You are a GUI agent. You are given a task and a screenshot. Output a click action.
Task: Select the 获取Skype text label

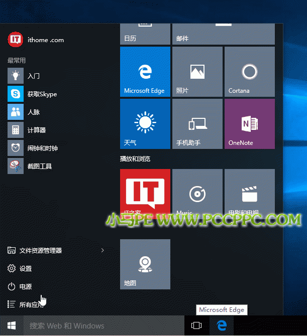click(x=42, y=94)
